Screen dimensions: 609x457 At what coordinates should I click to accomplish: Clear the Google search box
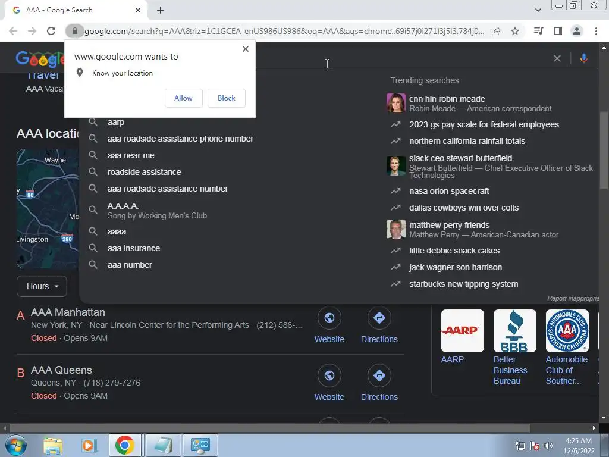[557, 58]
